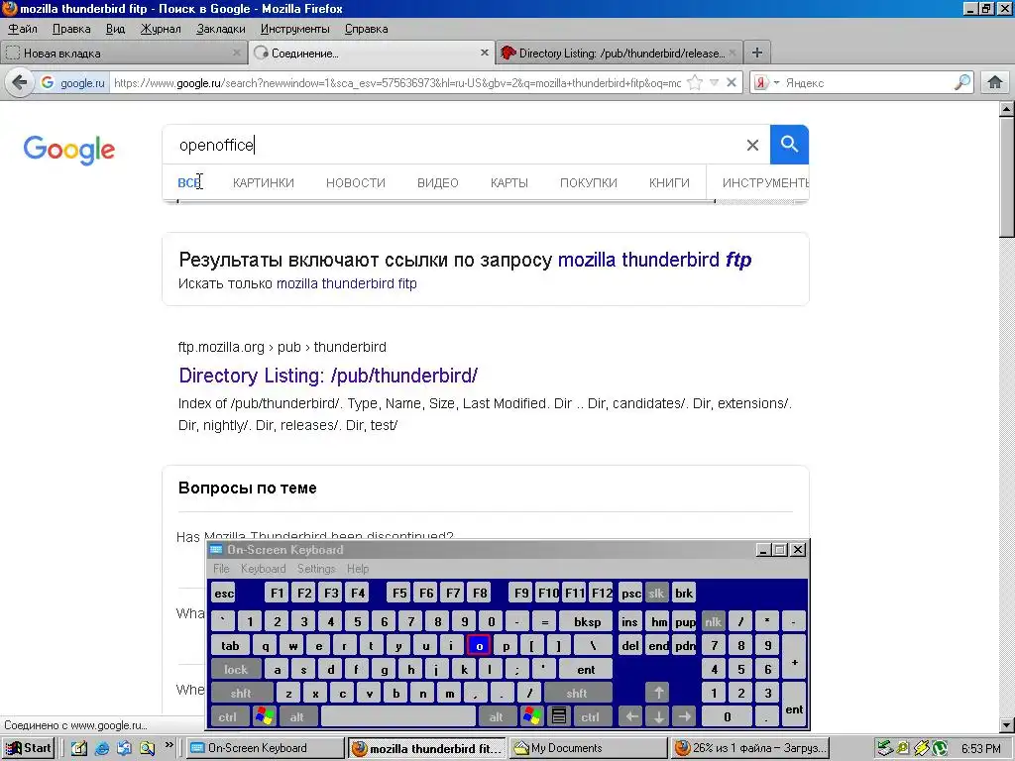Click the Outlook Express quick launch icon
This screenshot has width=1015, height=761.
point(124,748)
